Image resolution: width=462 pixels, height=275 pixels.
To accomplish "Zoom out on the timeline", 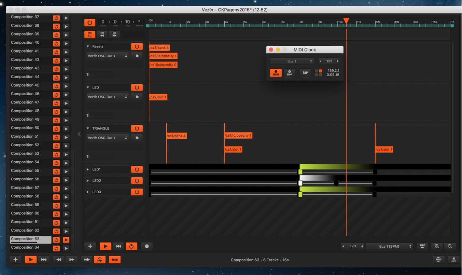I will (x=450, y=246).
